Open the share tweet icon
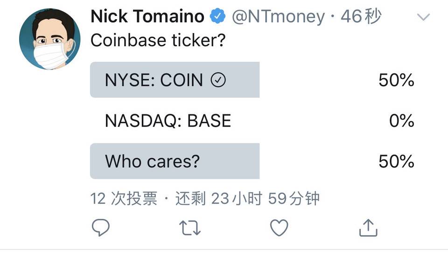 point(368,228)
